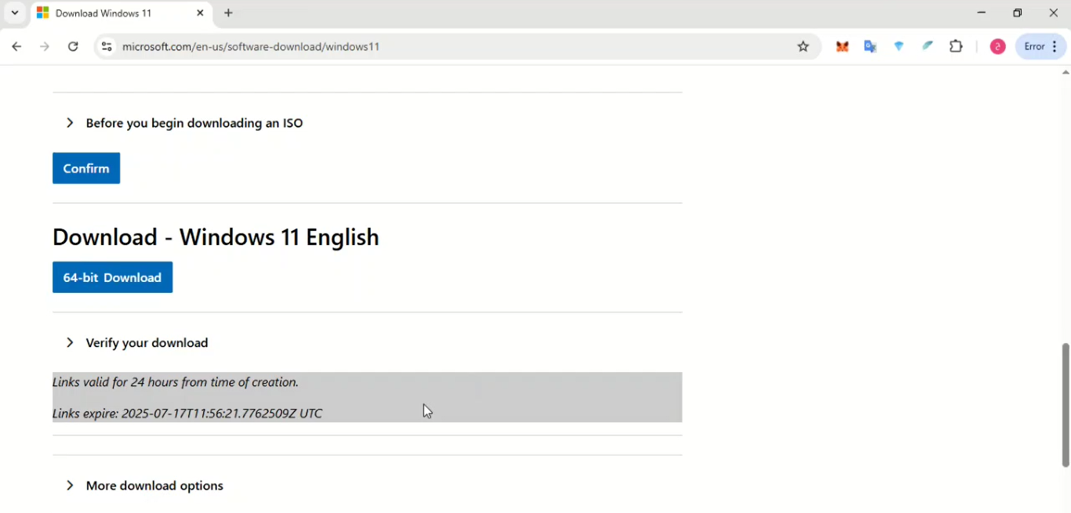Expand "More download options" section
This screenshot has width=1071, height=513.
point(154,486)
